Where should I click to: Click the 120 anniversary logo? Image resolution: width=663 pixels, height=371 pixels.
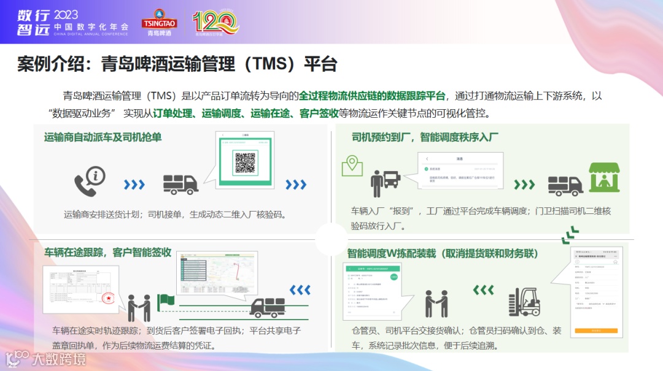coord(215,22)
